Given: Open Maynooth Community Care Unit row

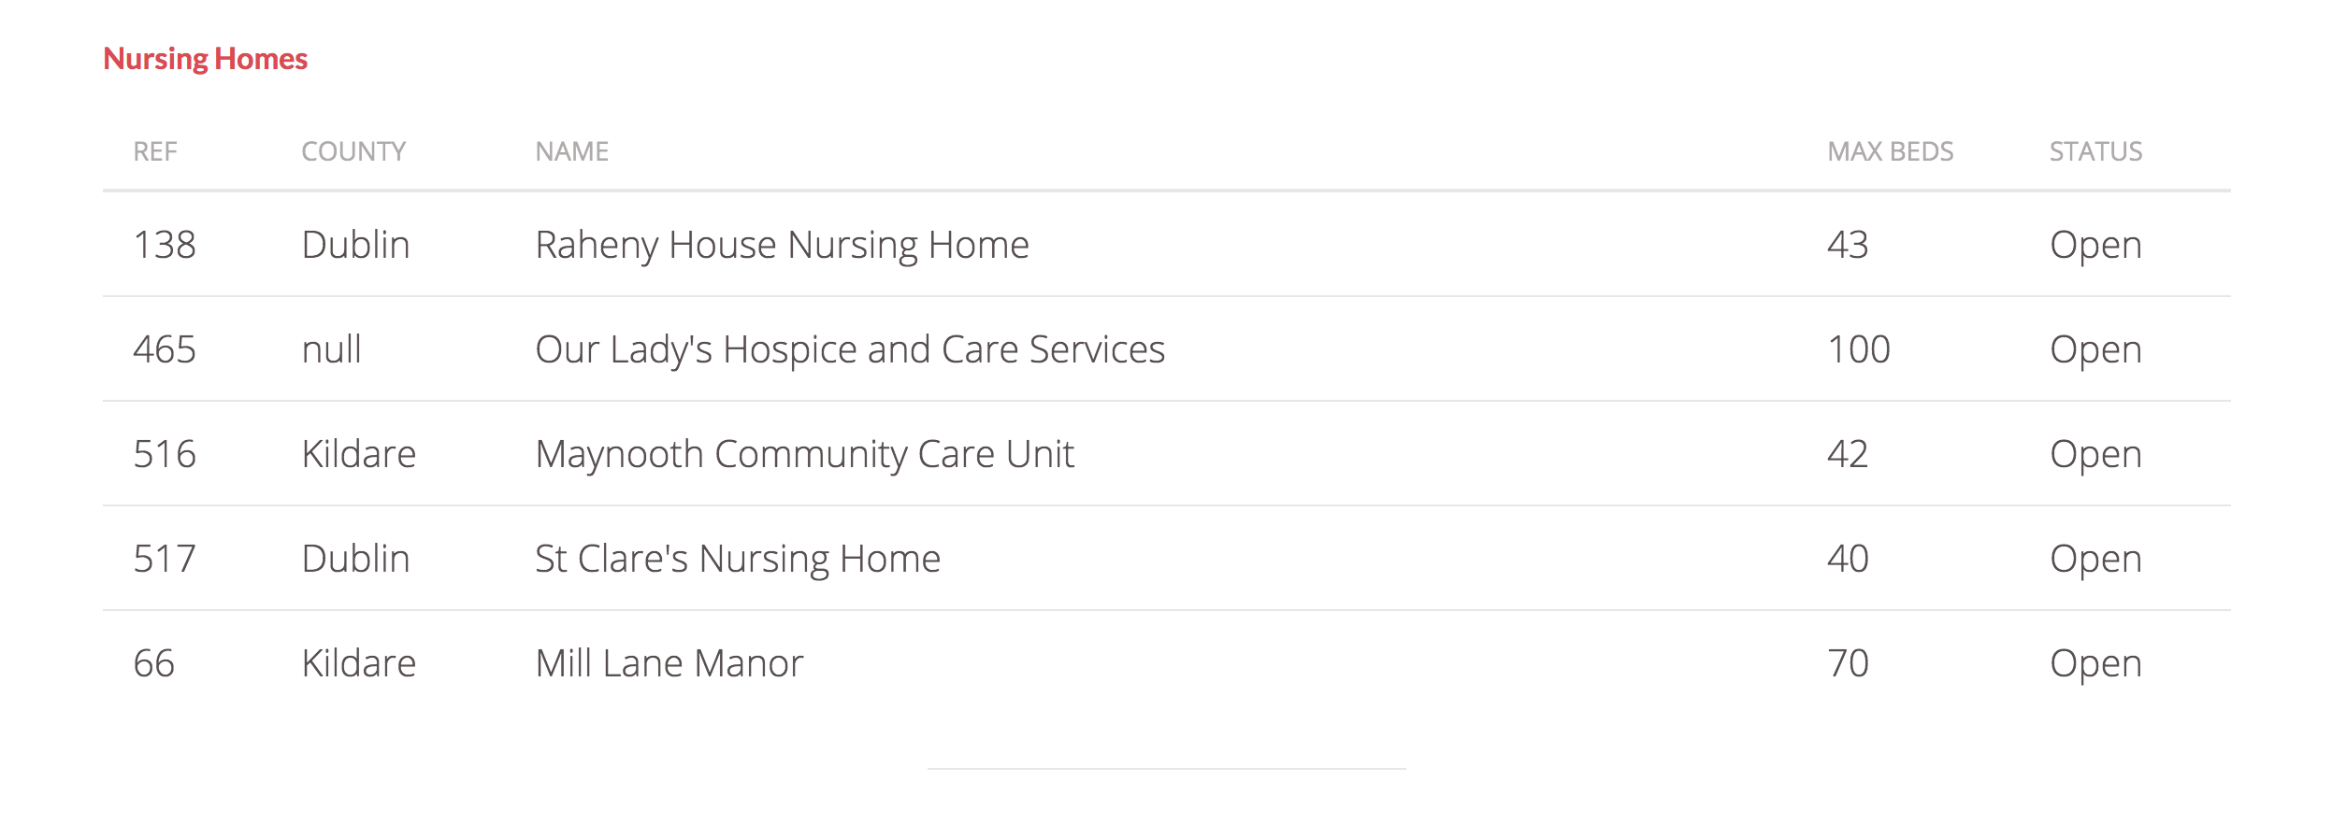Looking at the screenshot, I should click(x=804, y=454).
